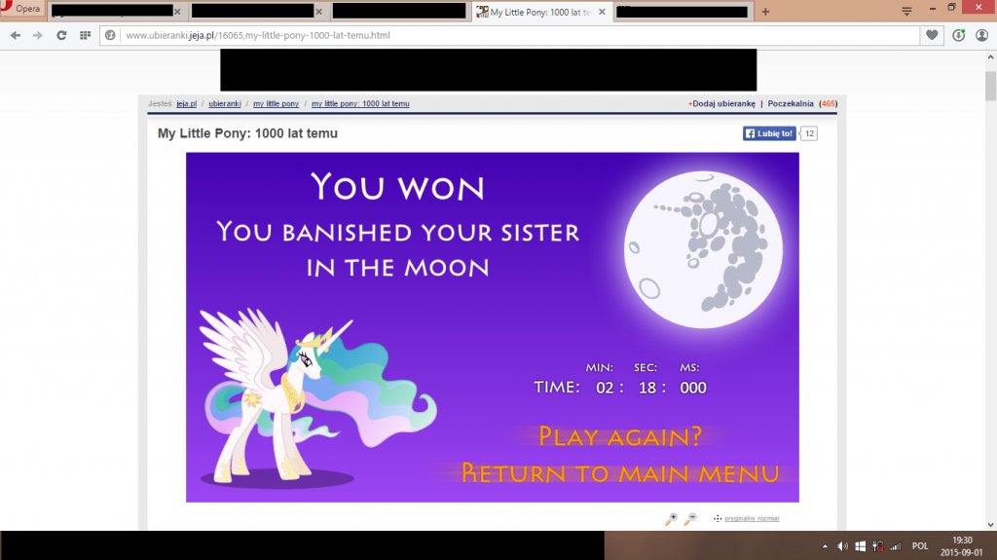Click the Facebook like count 12

(x=809, y=133)
